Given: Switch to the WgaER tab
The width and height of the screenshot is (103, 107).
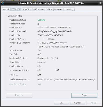Looking at the screenshot, I should [x=26, y=9].
